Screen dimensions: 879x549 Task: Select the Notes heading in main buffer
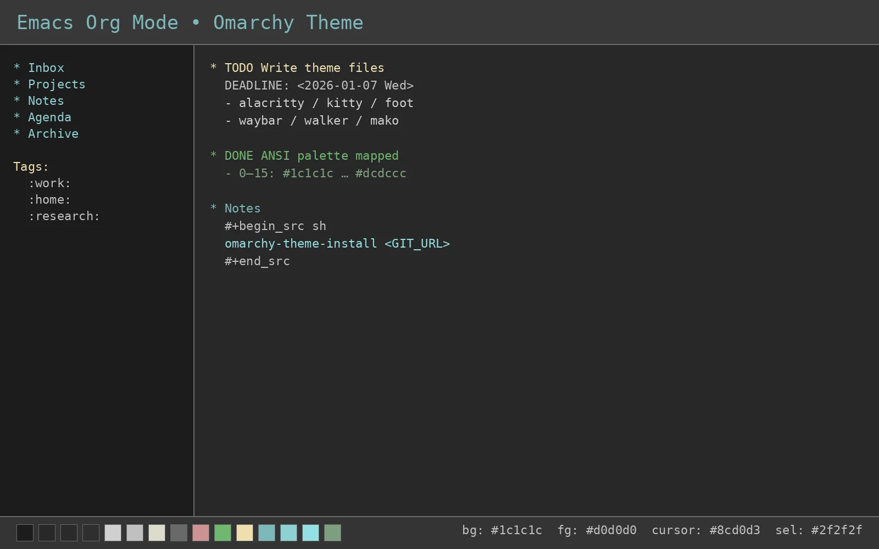235,208
